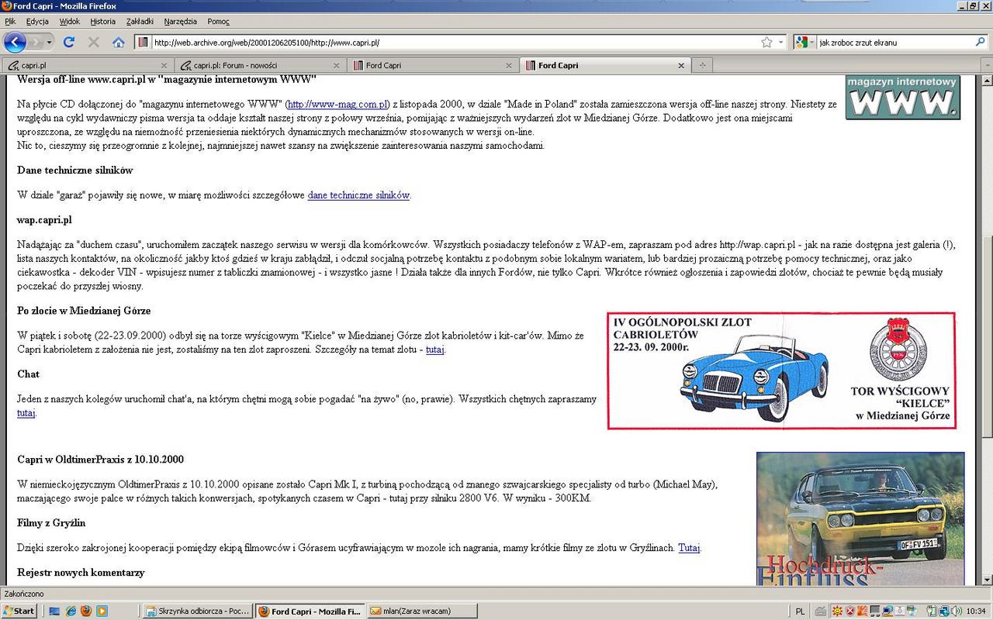Click the camera tray icon
Image resolution: width=993 pixels, height=620 pixels.
click(900, 611)
